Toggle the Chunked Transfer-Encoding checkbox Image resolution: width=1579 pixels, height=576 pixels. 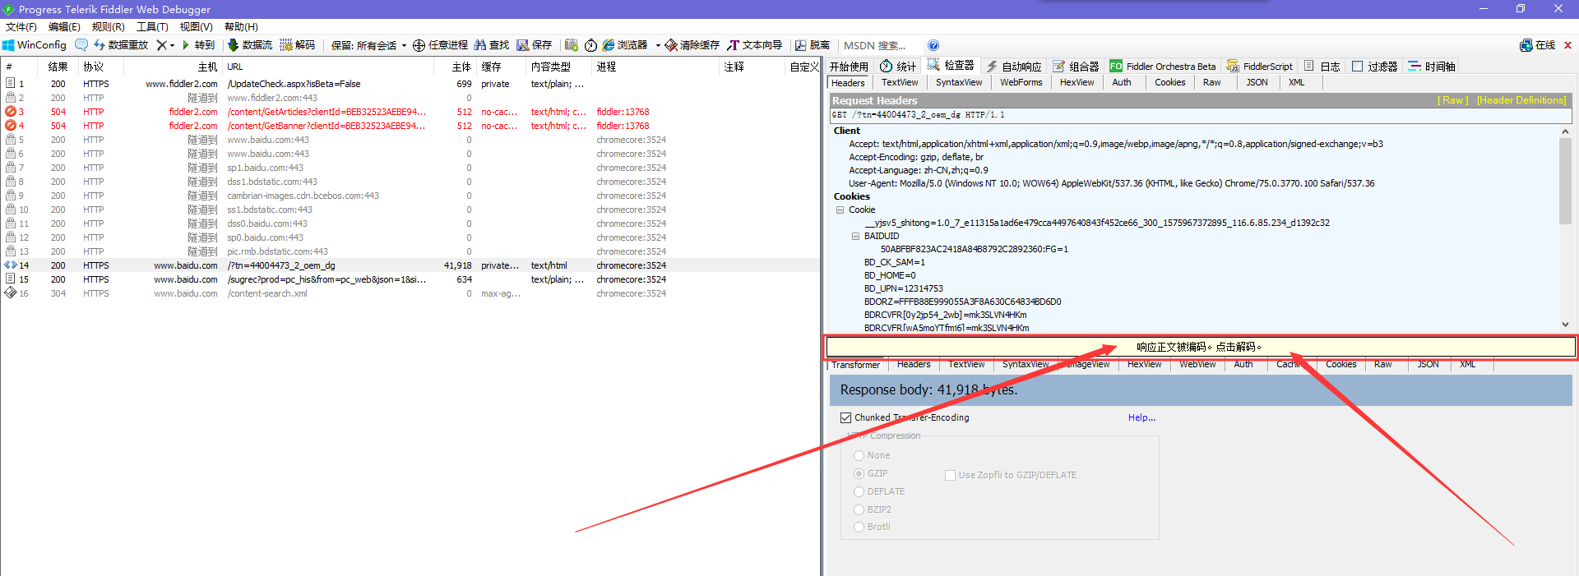846,417
